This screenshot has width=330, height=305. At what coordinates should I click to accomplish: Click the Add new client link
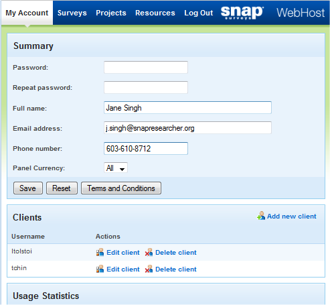(292, 217)
